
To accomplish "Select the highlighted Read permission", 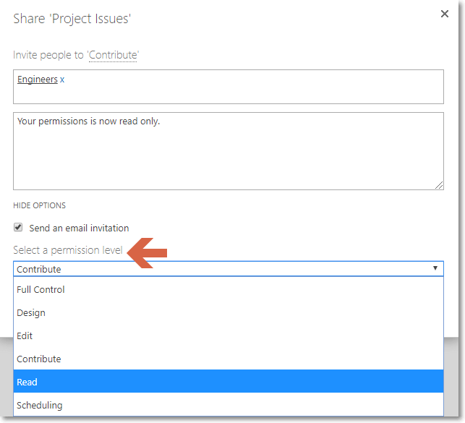I will click(229, 382).
